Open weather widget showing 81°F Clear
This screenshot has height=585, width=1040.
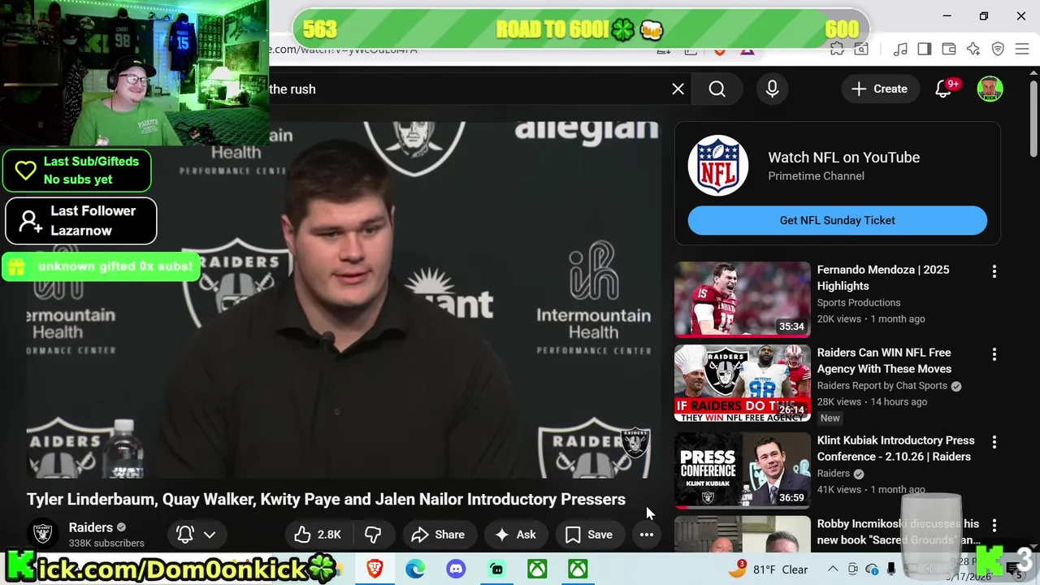768,569
